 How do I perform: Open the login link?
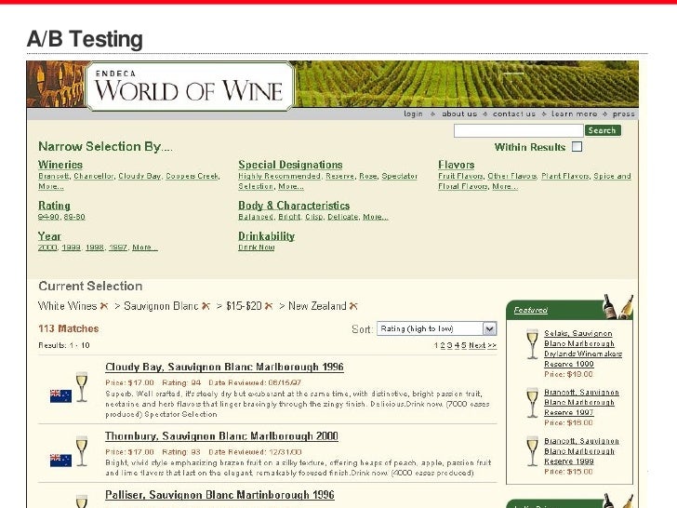point(413,114)
